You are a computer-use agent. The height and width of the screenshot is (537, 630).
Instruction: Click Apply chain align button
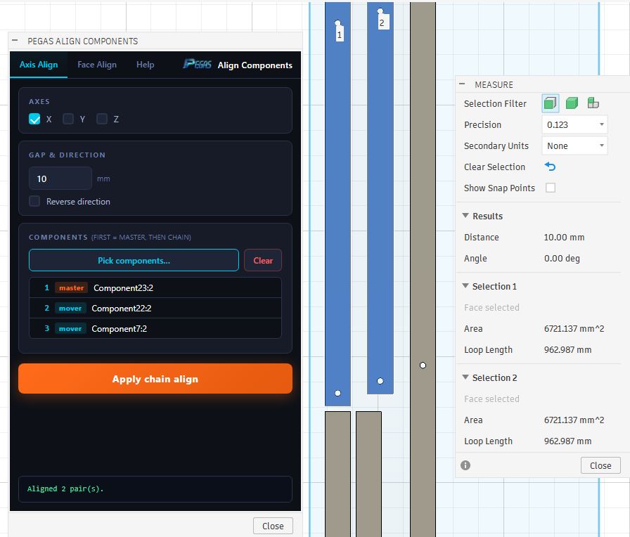pyautogui.click(x=155, y=379)
